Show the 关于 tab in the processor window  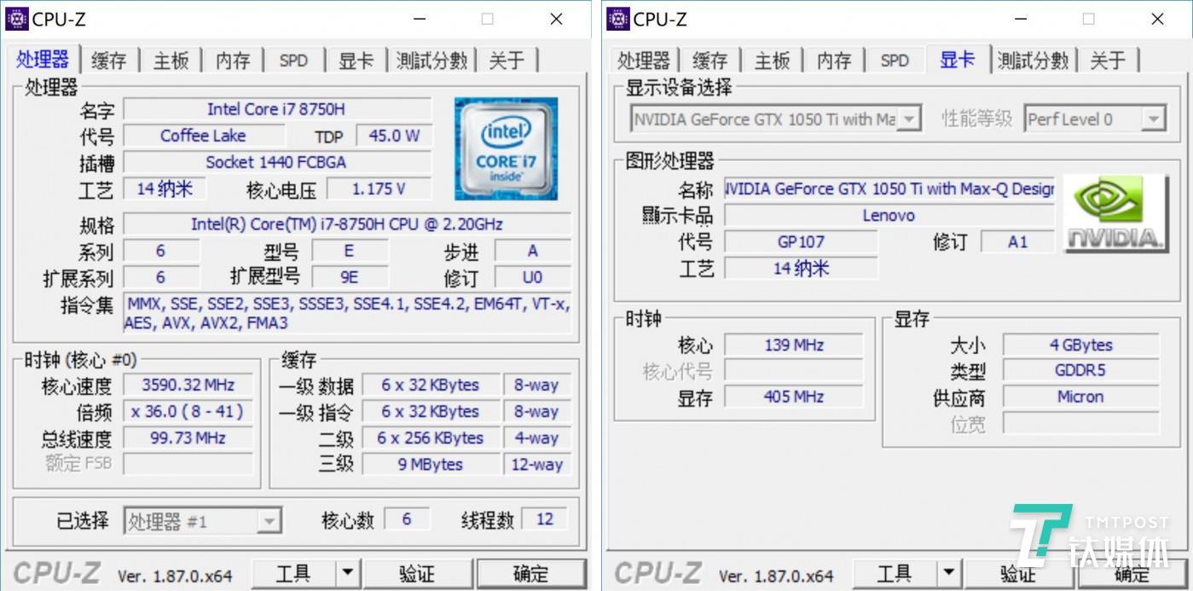pyautogui.click(x=507, y=61)
